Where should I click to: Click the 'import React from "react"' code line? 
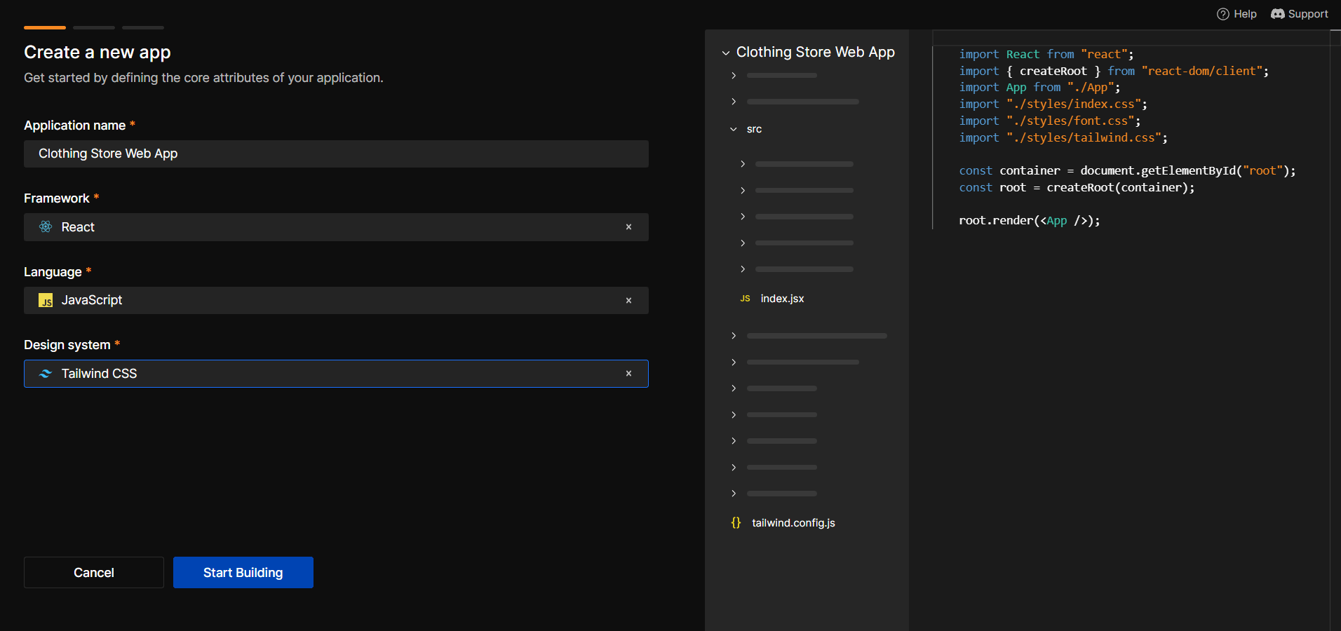coord(1046,55)
